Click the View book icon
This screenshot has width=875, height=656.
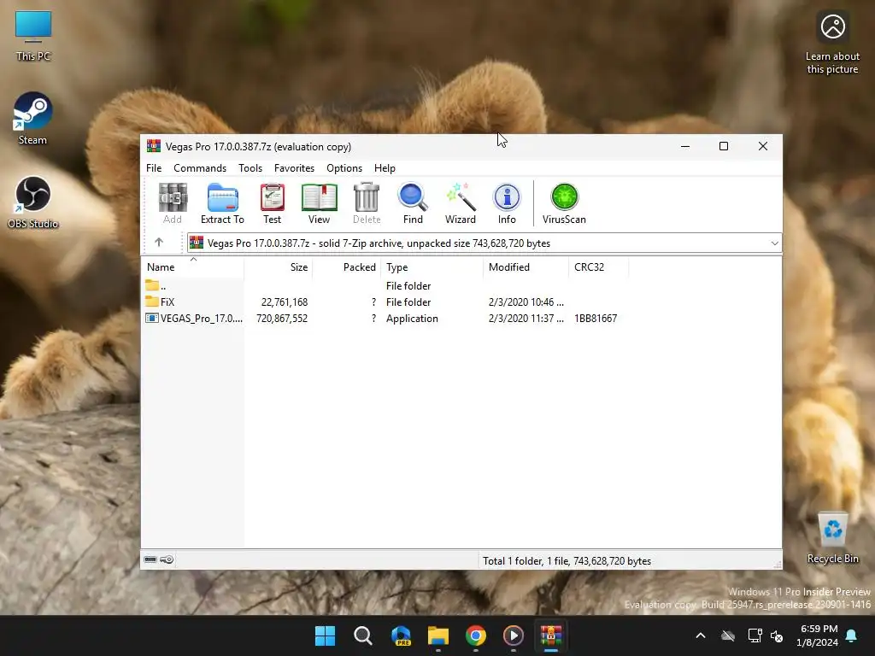[320, 203]
